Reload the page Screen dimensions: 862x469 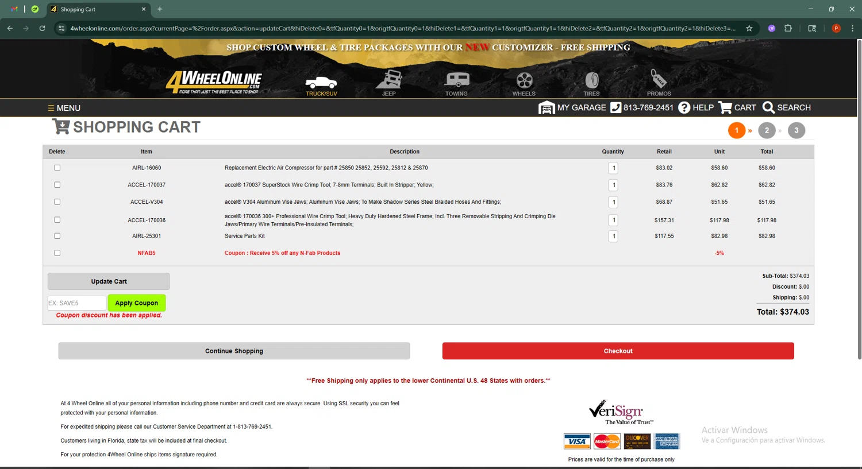pyautogui.click(x=42, y=28)
